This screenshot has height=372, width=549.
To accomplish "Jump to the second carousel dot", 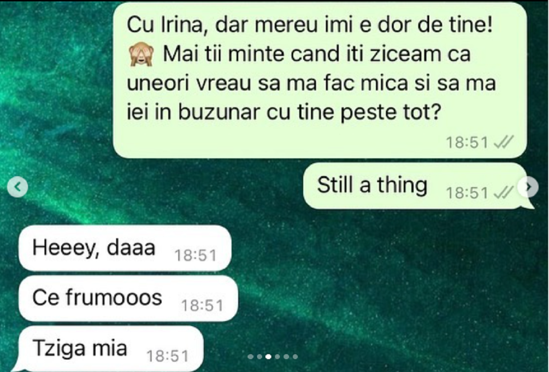I will click(259, 356).
